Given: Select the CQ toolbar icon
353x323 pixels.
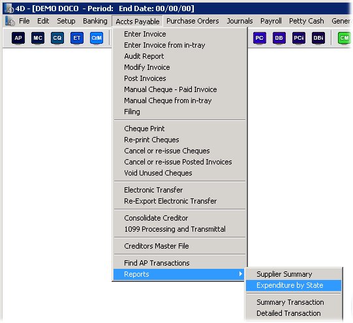Looking at the screenshot, I should [x=57, y=38].
